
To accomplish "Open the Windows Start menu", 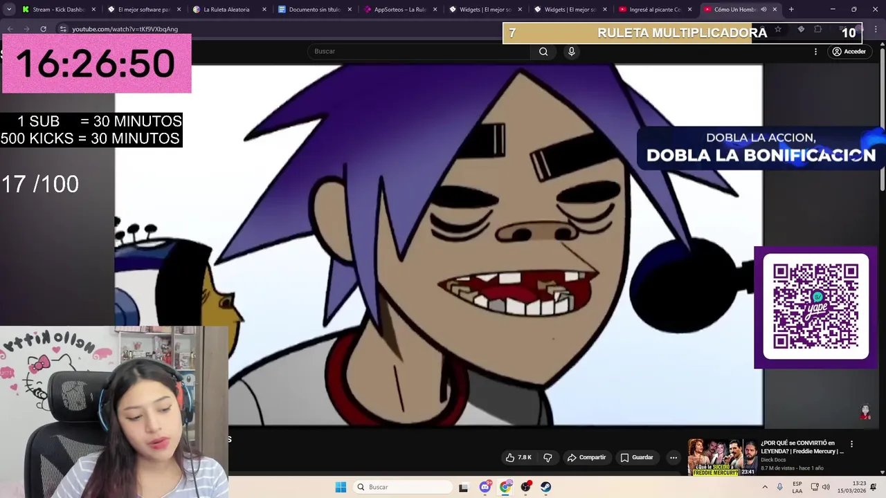I will (341, 487).
